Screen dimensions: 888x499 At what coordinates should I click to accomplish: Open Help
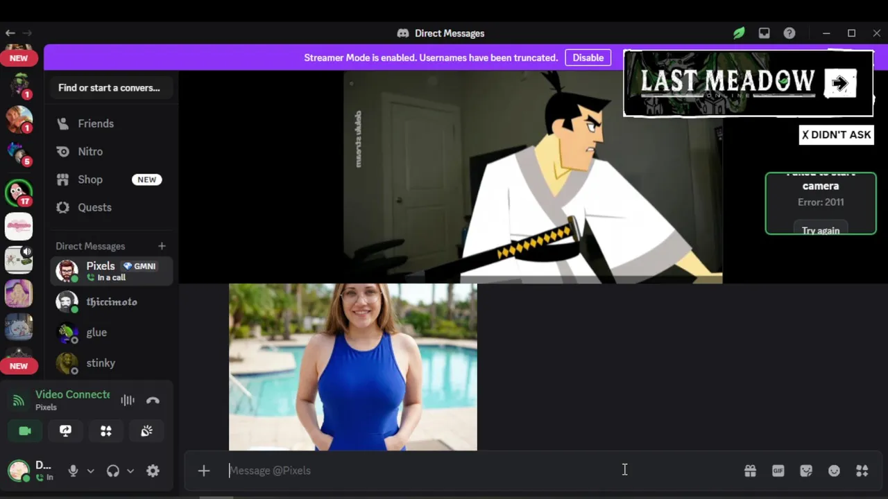click(x=789, y=33)
